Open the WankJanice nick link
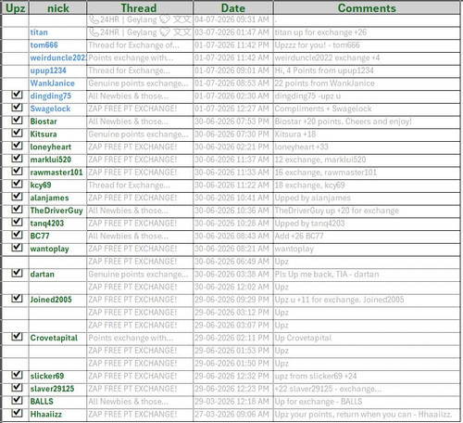463x423 pixels. coord(53,83)
